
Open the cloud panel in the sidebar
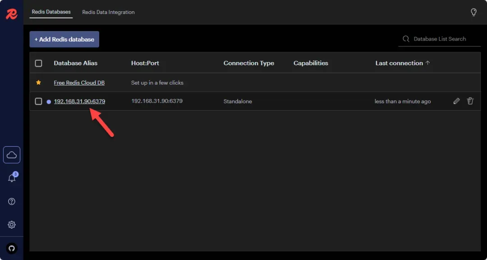pyautogui.click(x=11, y=155)
